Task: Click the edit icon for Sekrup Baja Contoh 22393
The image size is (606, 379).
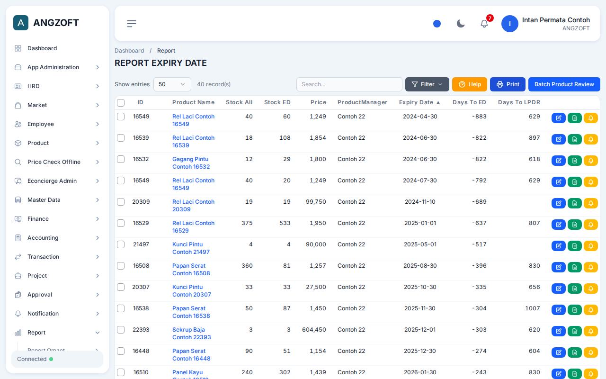Action: pyautogui.click(x=559, y=331)
